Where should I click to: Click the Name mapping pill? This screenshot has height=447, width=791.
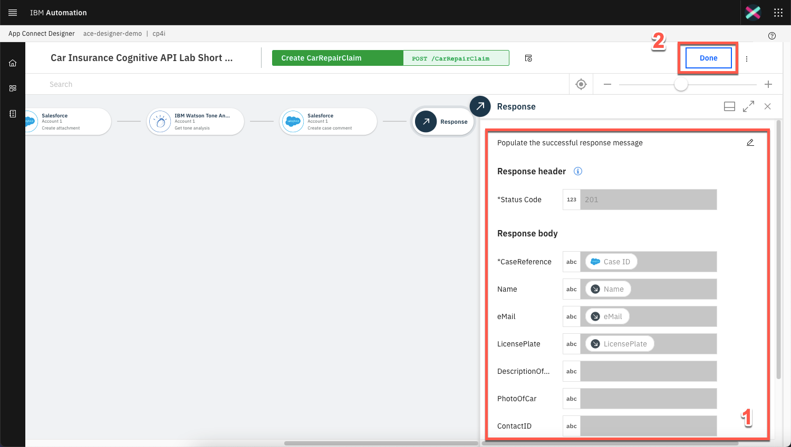pyautogui.click(x=608, y=289)
